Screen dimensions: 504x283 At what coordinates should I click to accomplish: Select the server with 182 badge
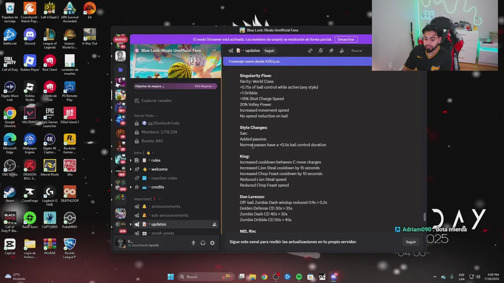[120, 171]
